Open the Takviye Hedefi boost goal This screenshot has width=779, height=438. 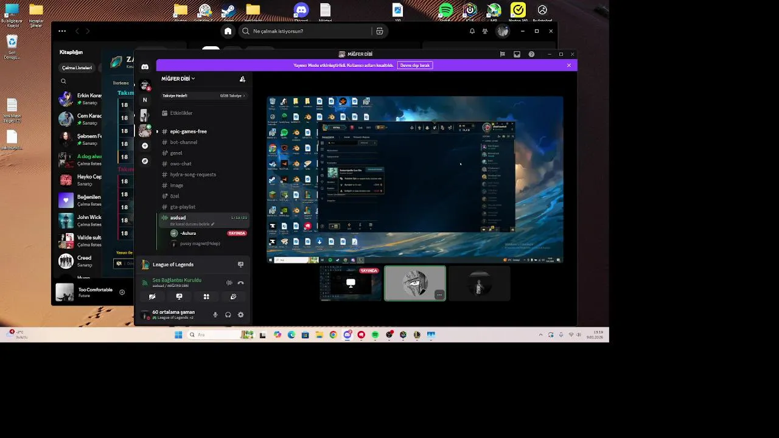(204, 96)
